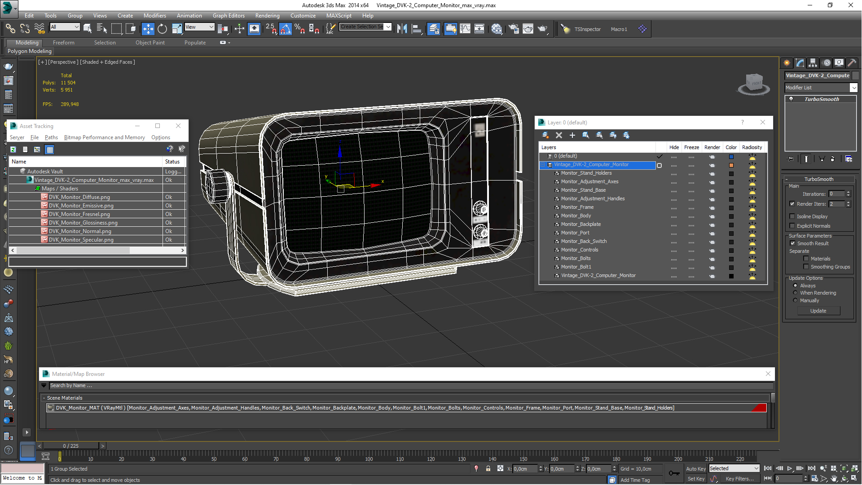Click the Align tool icon
862x485 pixels.
point(417,29)
